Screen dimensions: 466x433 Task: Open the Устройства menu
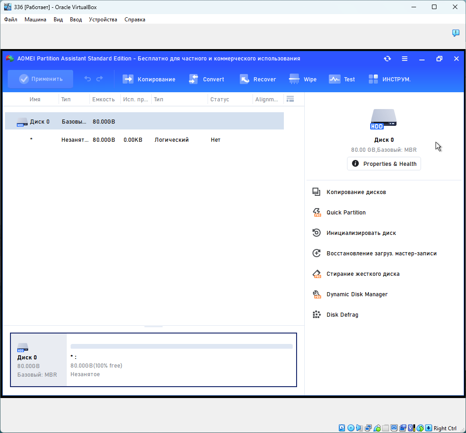click(x=103, y=20)
